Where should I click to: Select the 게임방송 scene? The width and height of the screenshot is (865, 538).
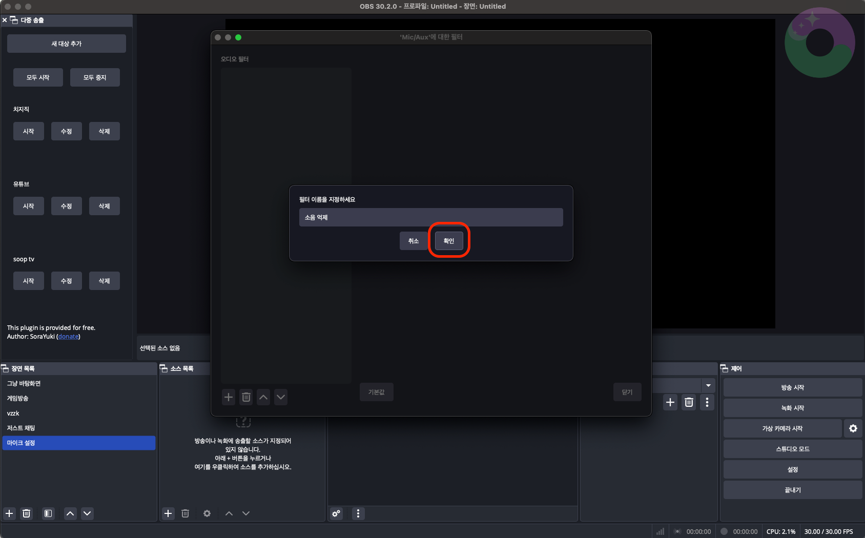point(79,398)
